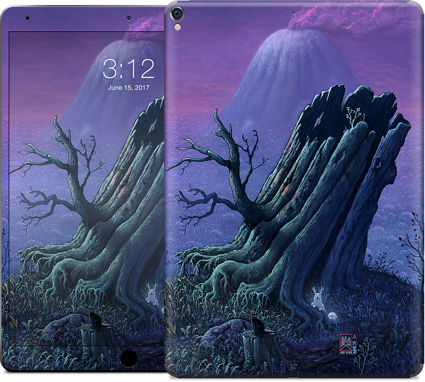Tap the rear microphone hole

(x=293, y=13)
